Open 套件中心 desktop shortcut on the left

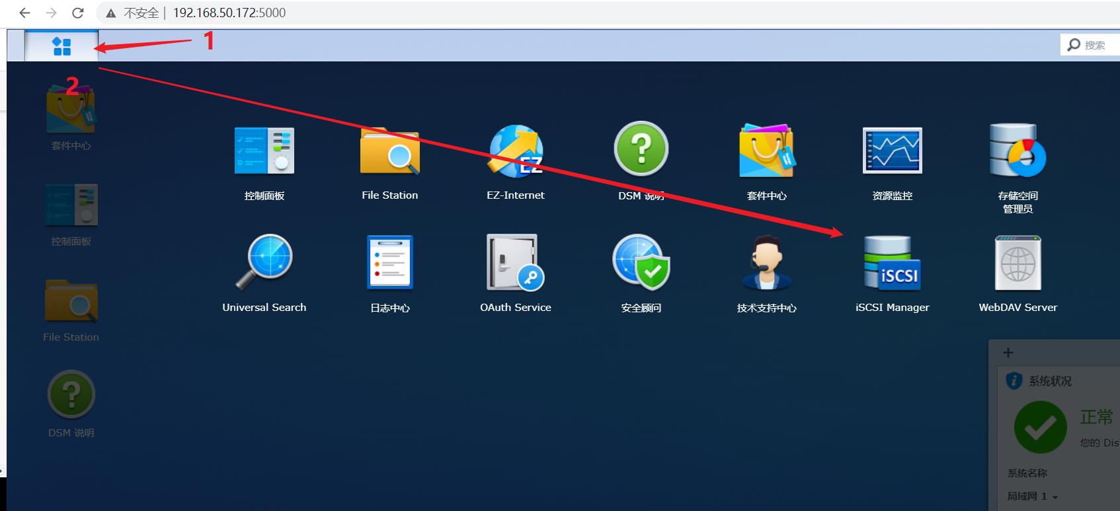click(71, 110)
